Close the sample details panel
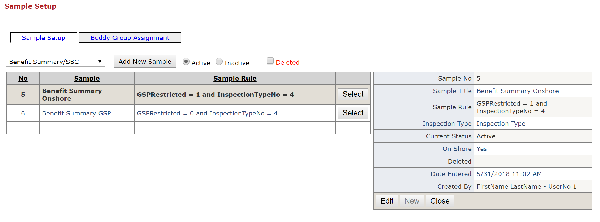 tap(440, 201)
